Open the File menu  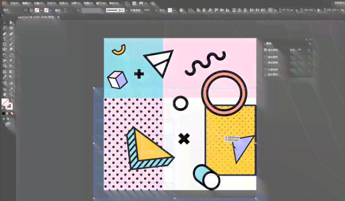click(14, 3)
